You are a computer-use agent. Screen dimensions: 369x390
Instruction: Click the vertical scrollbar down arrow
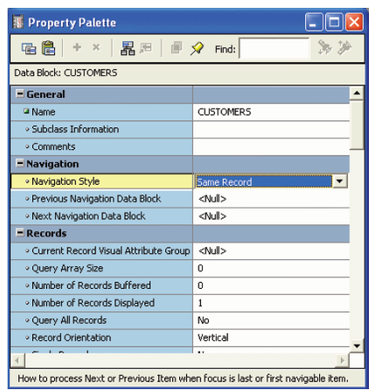point(357,346)
